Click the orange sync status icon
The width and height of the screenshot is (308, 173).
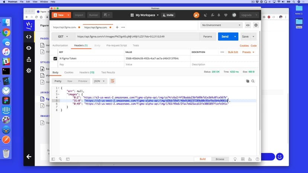click(196, 15)
